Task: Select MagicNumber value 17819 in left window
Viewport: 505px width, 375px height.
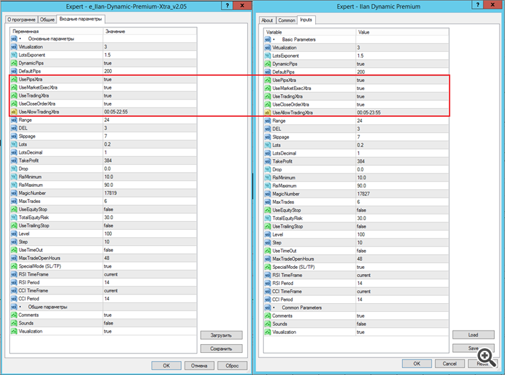Action: pos(110,193)
